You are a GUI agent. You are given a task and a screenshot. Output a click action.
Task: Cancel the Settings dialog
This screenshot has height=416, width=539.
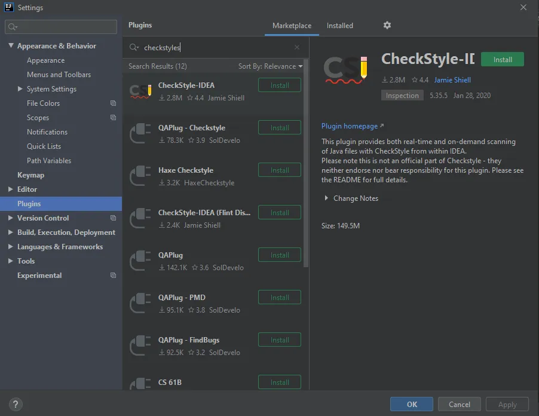(460, 404)
